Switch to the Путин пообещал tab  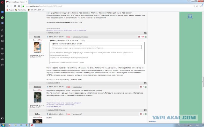point(17,2)
